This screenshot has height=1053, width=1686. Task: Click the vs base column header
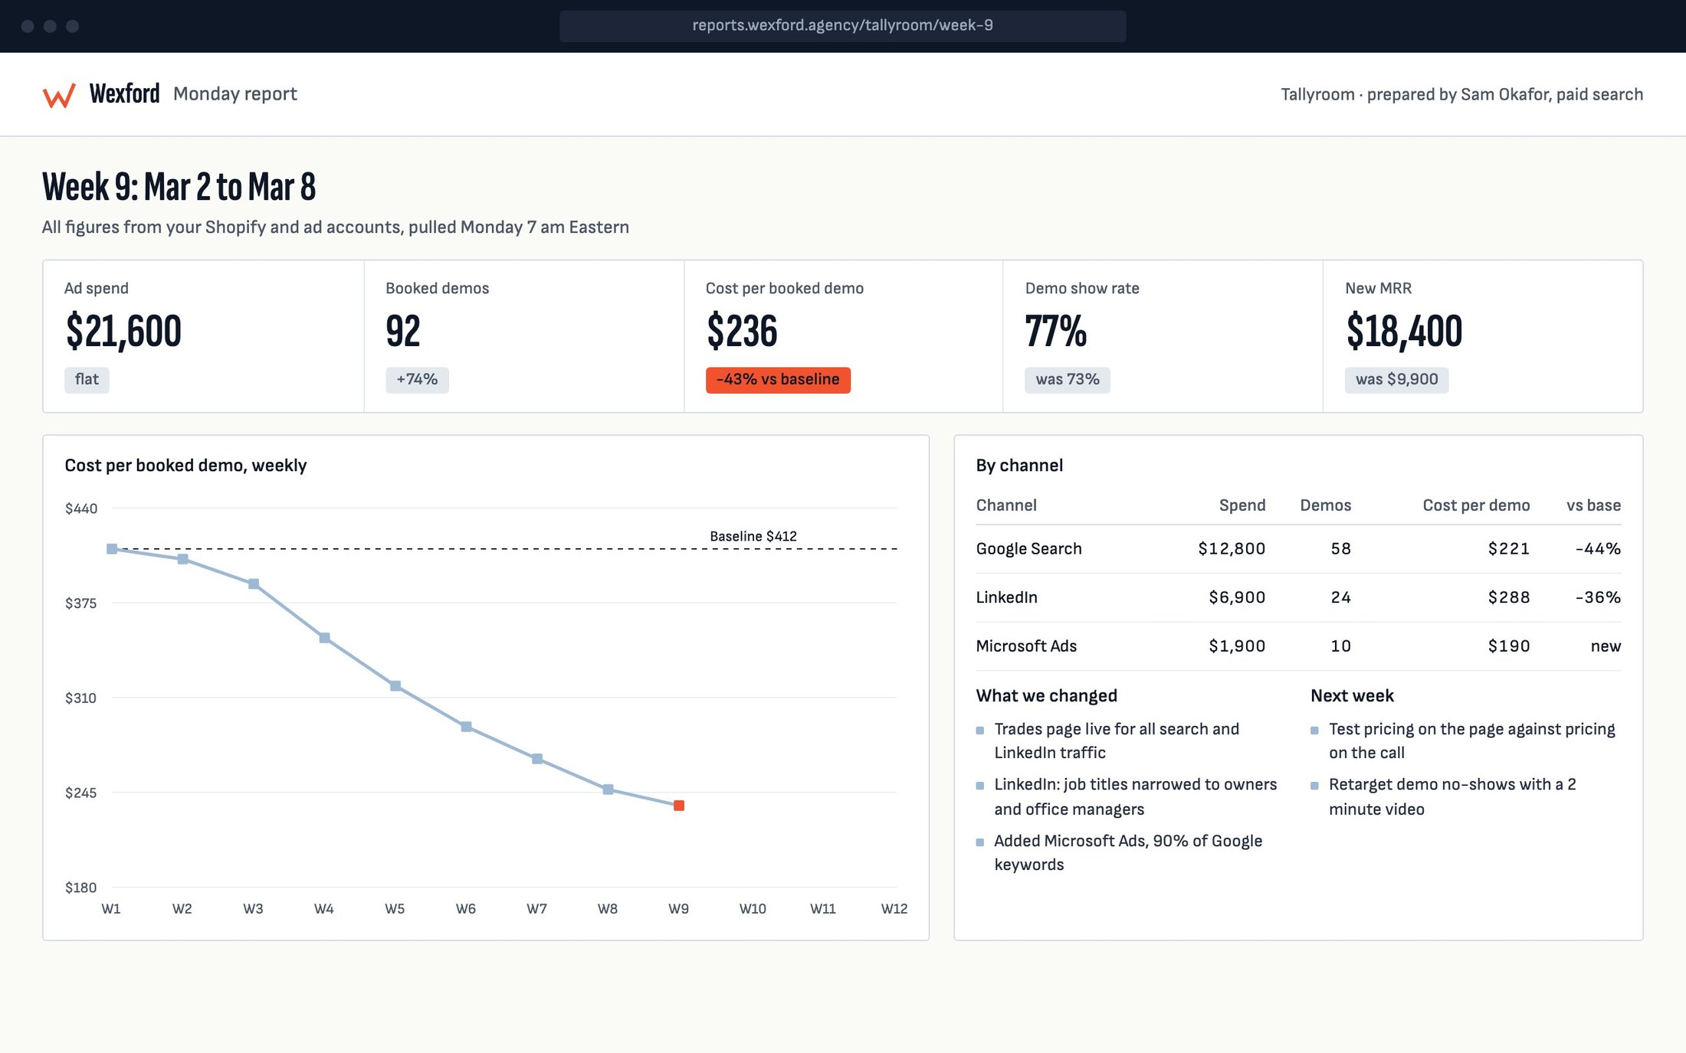pos(1593,505)
